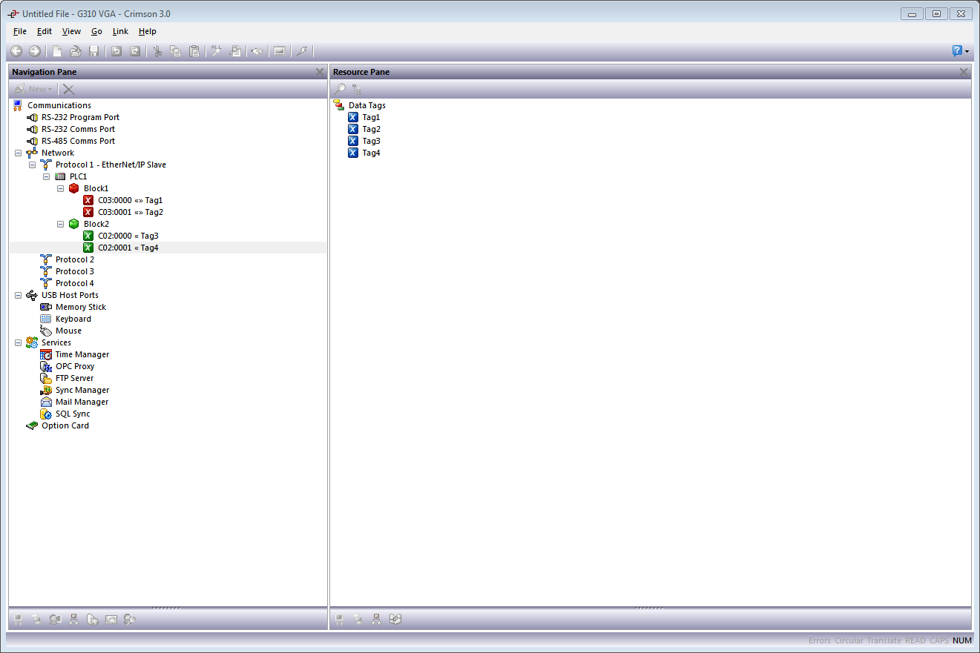Click the delete X icon in Navigation Pane toolbar
The height and width of the screenshot is (653, 980).
[x=68, y=89]
